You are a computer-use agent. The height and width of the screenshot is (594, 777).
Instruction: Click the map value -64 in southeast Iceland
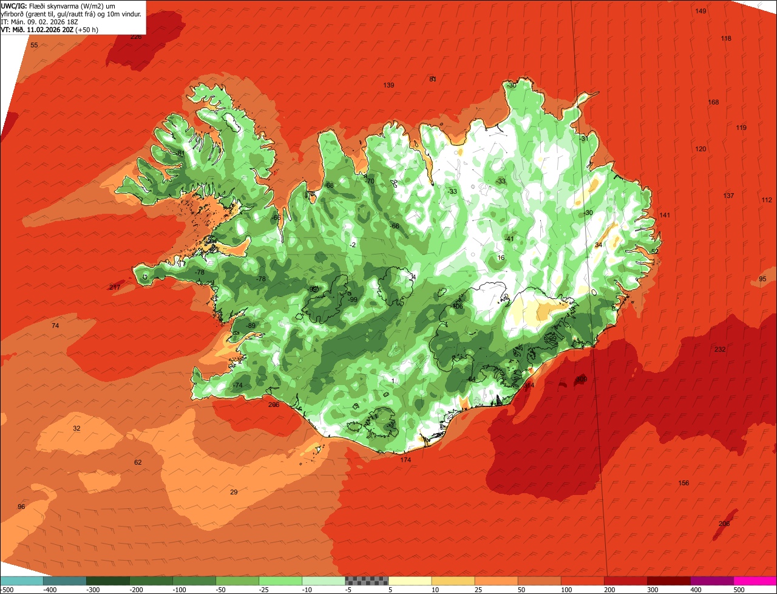coord(470,380)
